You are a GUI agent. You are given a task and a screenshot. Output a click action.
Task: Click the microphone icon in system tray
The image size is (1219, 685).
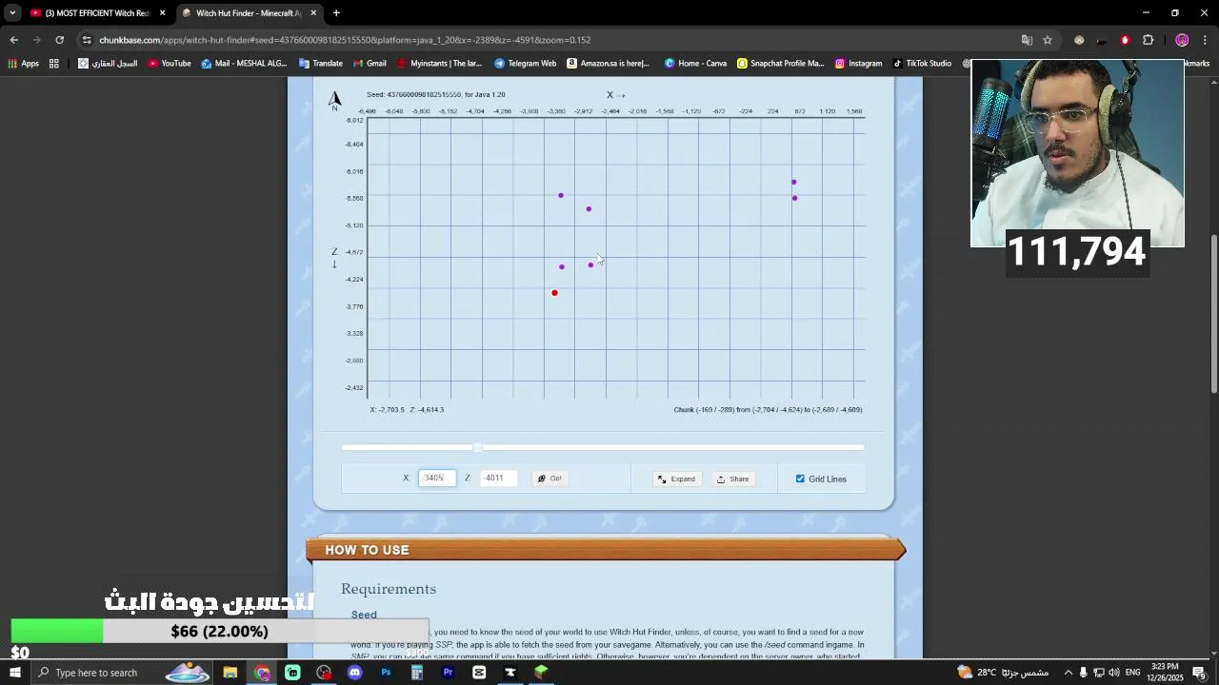[x=1083, y=673]
